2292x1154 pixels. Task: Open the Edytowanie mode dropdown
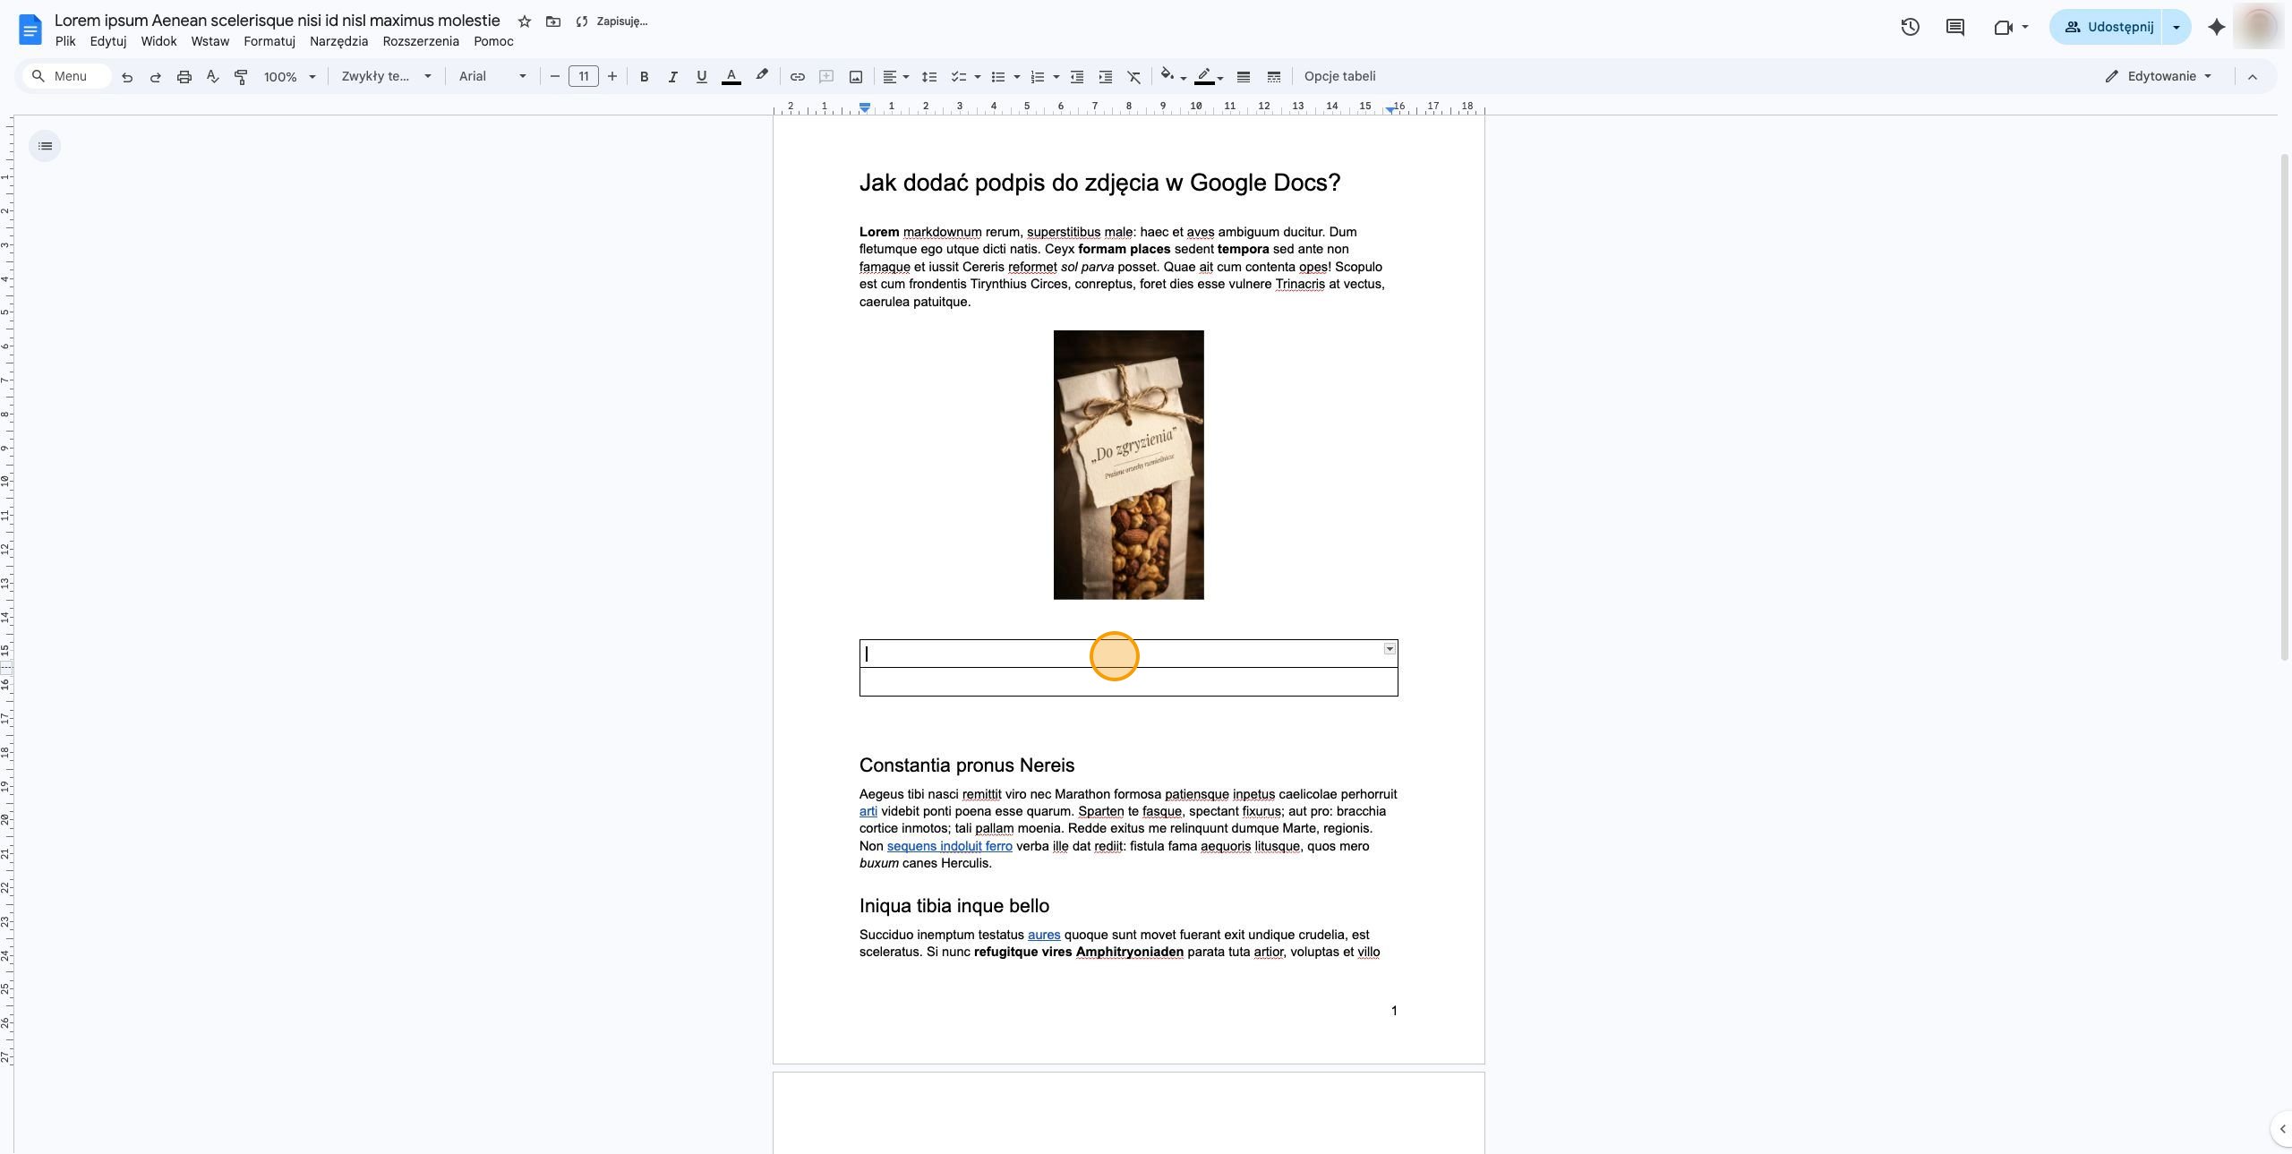(2159, 77)
